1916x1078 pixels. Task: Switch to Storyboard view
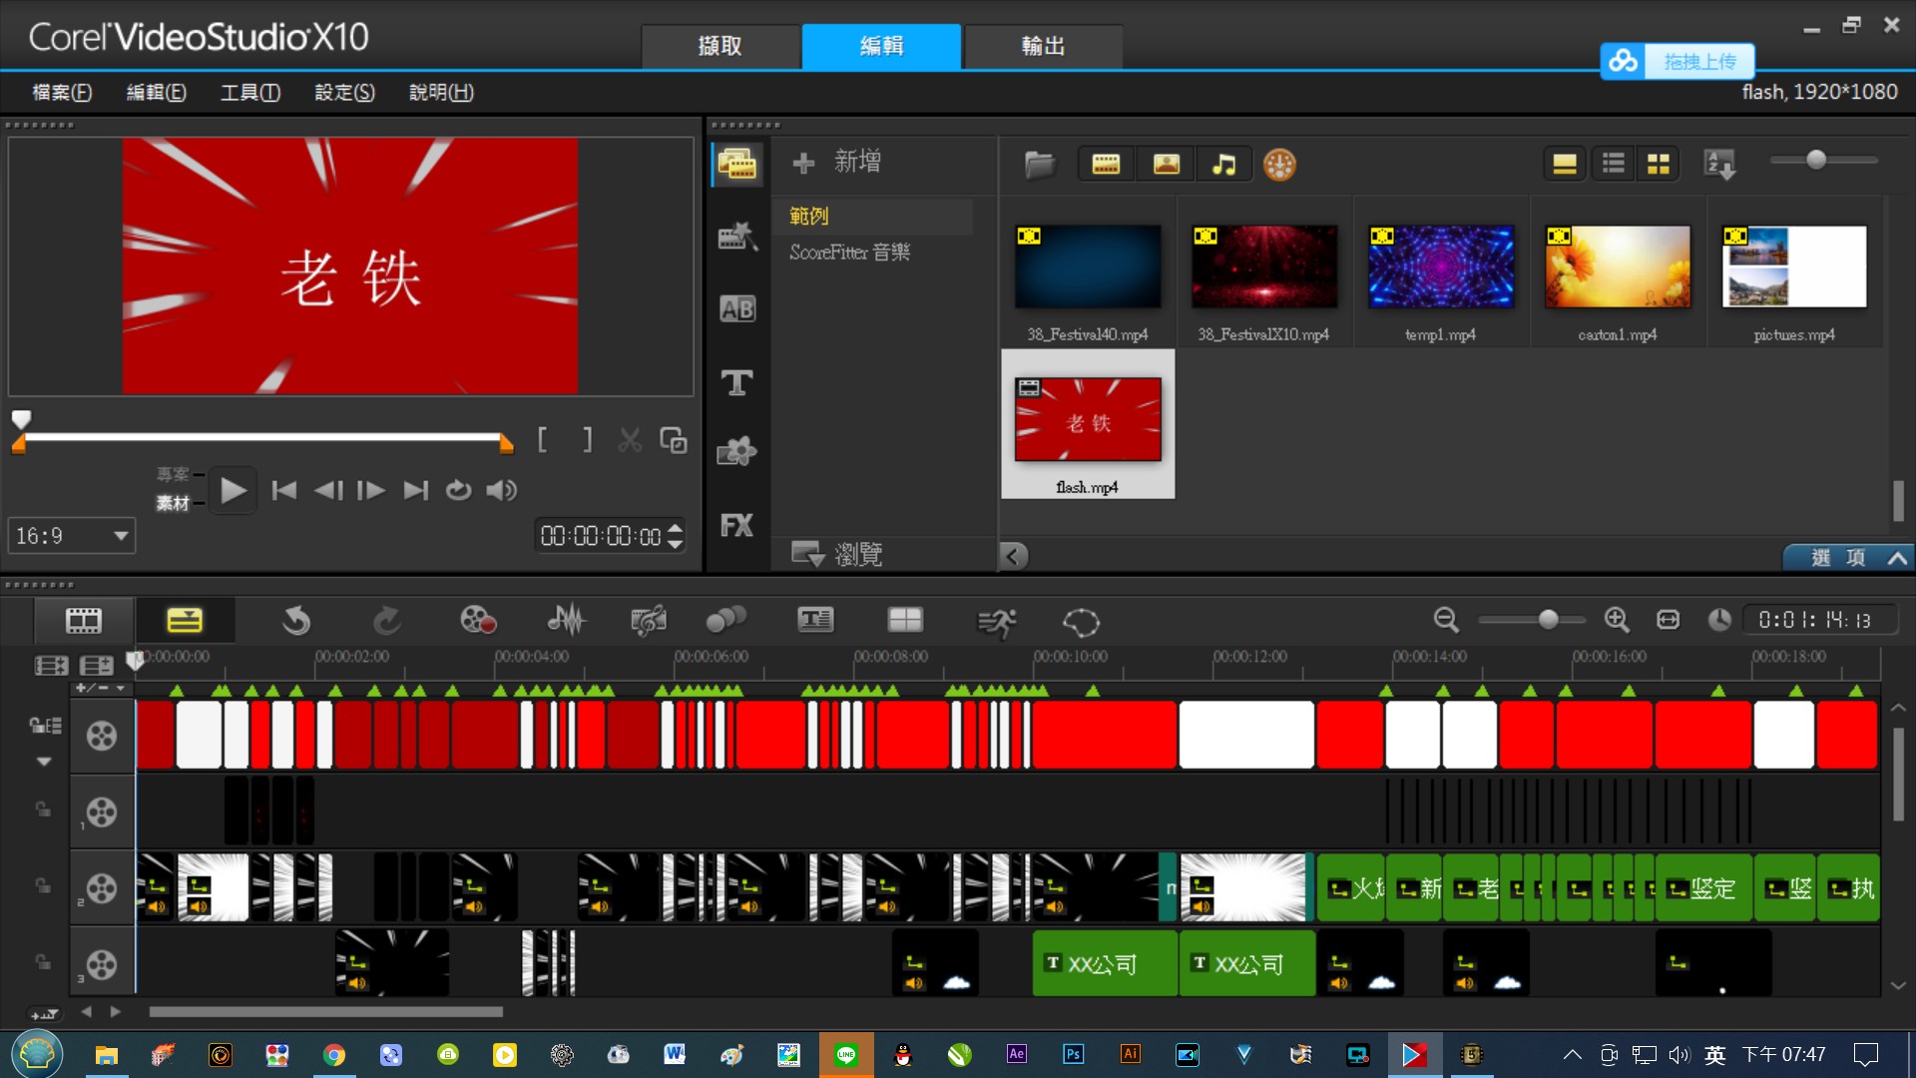click(x=84, y=621)
